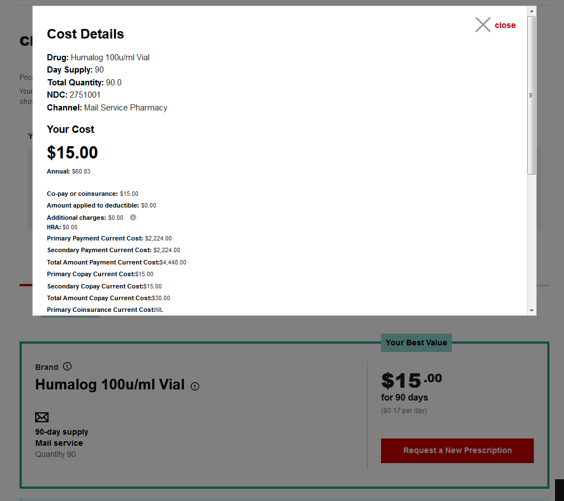The image size is (564, 501).
Task: Click the info icon next to Brand
Action: 68,366
